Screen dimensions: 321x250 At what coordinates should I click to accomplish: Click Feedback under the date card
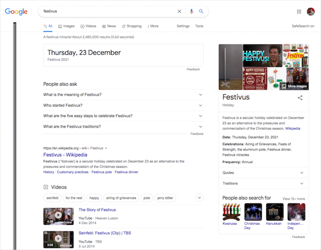pos(193,69)
